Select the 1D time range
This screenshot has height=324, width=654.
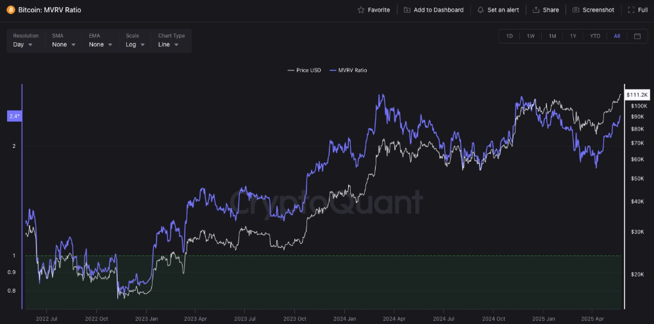510,36
